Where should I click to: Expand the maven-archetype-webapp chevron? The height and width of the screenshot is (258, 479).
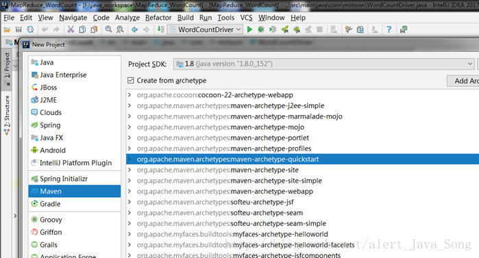coord(130,191)
